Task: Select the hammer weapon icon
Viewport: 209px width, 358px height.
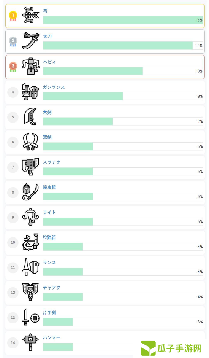Action: click(30, 342)
